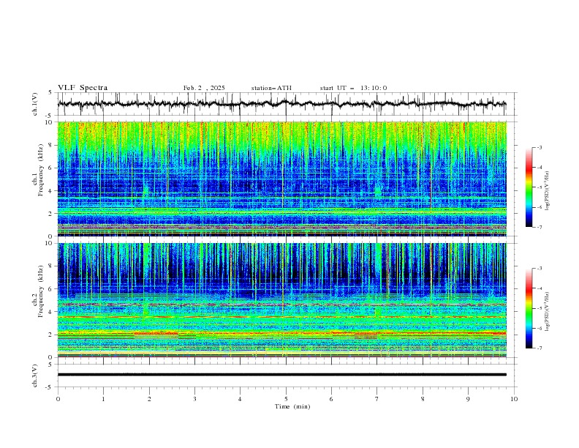Click the "-7" tick on ch.1 colorbar
579x448 pixels.
pyautogui.click(x=540, y=227)
